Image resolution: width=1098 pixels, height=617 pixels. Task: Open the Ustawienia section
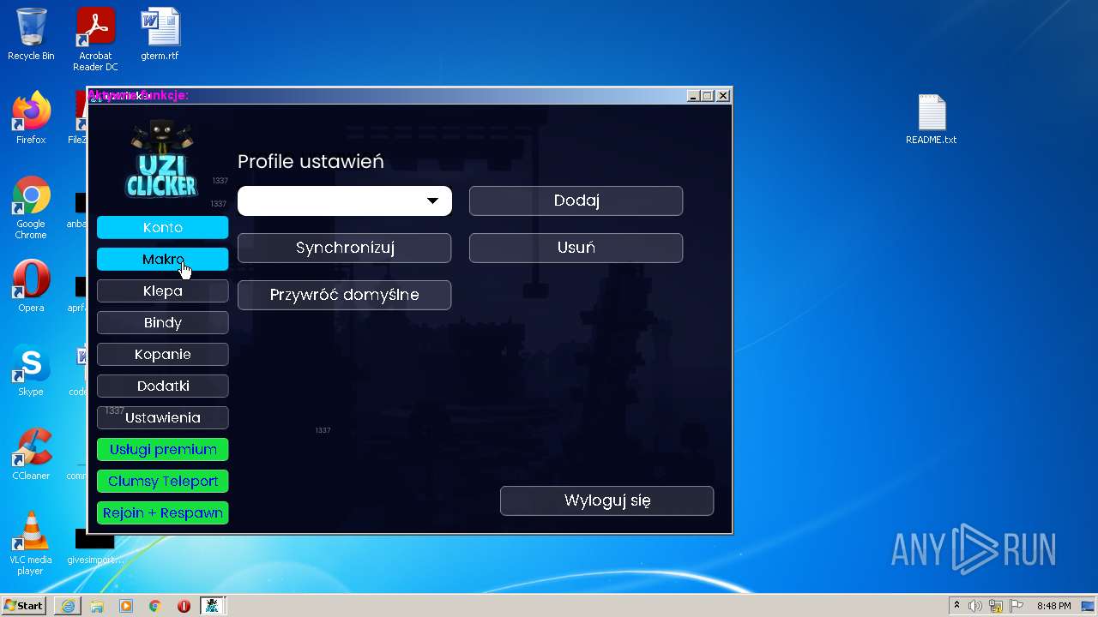click(163, 417)
